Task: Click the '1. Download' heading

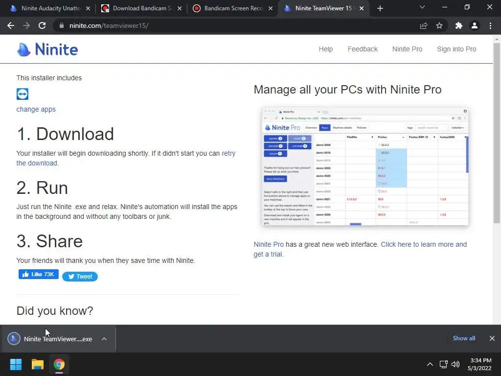Action: pyautogui.click(x=65, y=134)
